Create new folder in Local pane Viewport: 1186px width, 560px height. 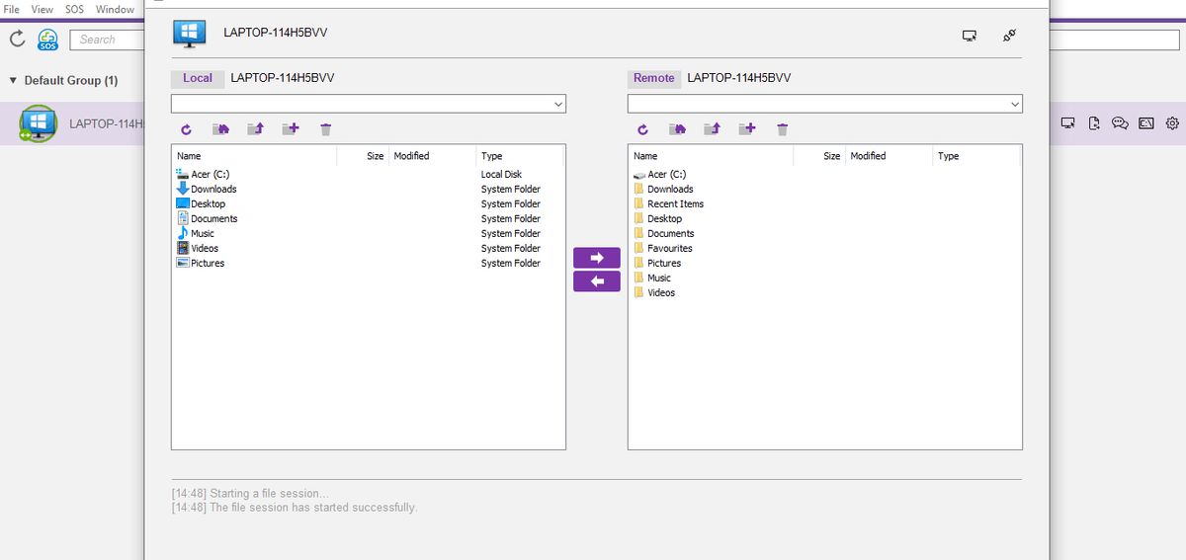pyautogui.click(x=291, y=129)
